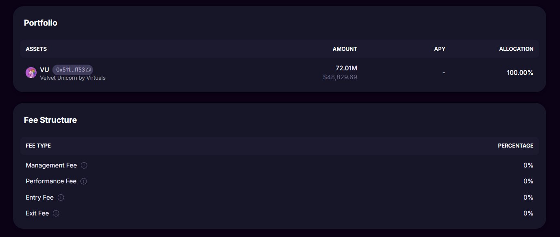Click the Management Fee info icon
The height and width of the screenshot is (237, 560).
point(84,165)
